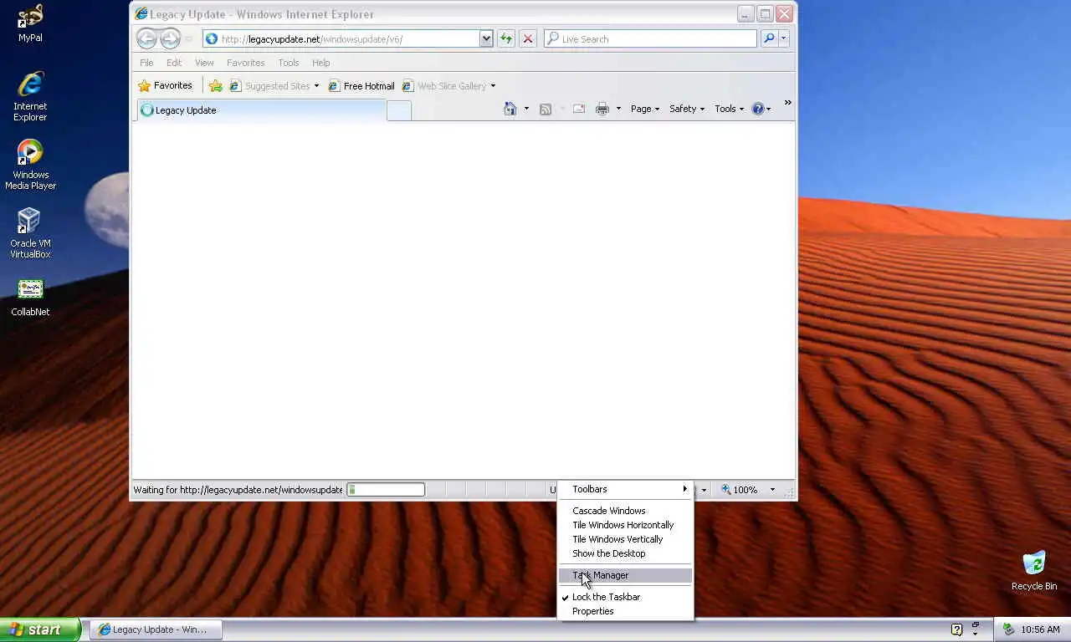
Task: Click the RSS feeds icon
Action: 546,109
